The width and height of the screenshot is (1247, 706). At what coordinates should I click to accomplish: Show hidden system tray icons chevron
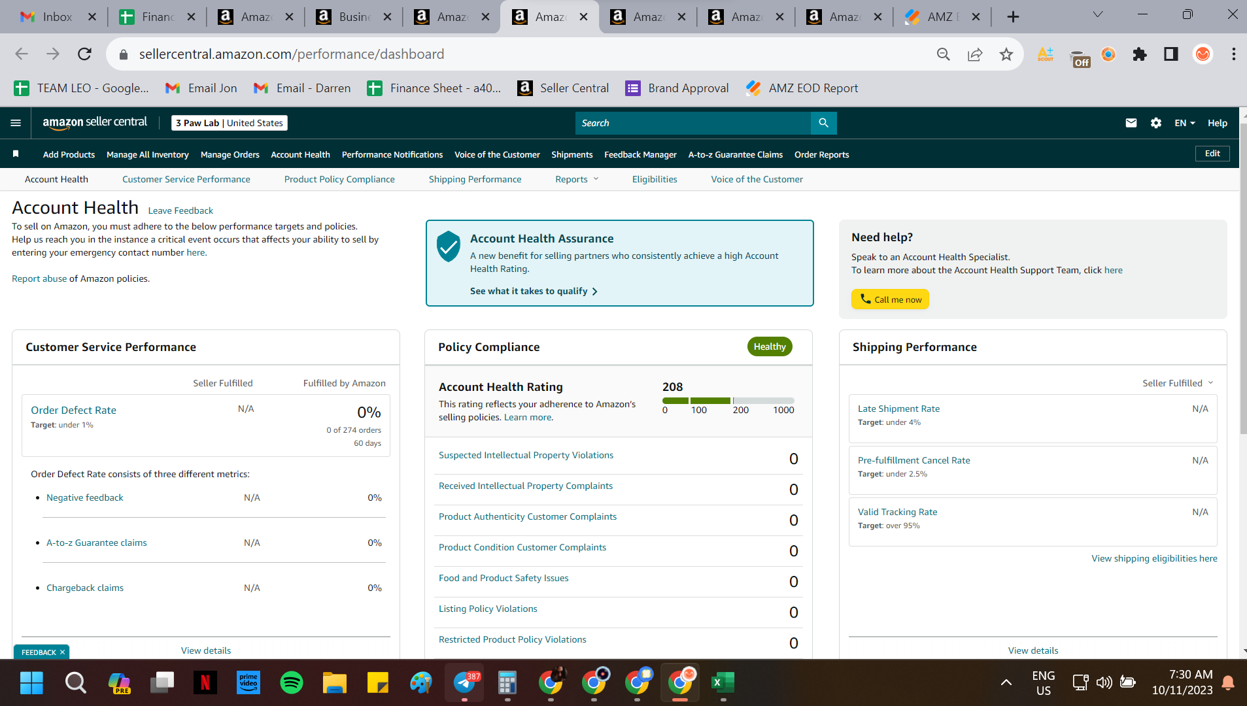(x=1006, y=682)
